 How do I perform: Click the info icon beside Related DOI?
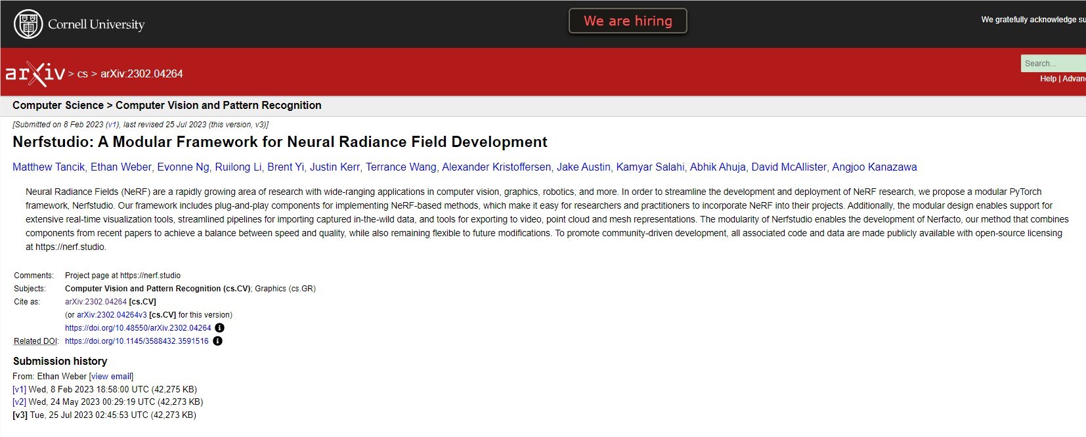pos(217,341)
